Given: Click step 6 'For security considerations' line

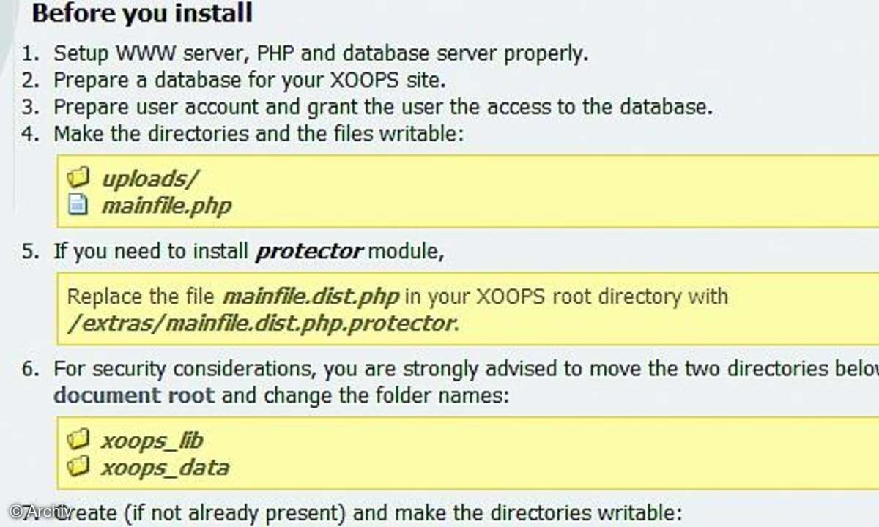Looking at the screenshot, I should (466, 369).
